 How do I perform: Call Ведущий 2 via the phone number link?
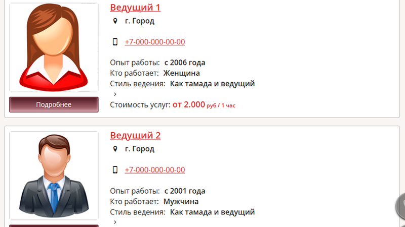pos(155,169)
